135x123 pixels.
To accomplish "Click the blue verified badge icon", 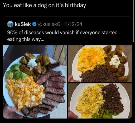I will (x=34, y=24).
